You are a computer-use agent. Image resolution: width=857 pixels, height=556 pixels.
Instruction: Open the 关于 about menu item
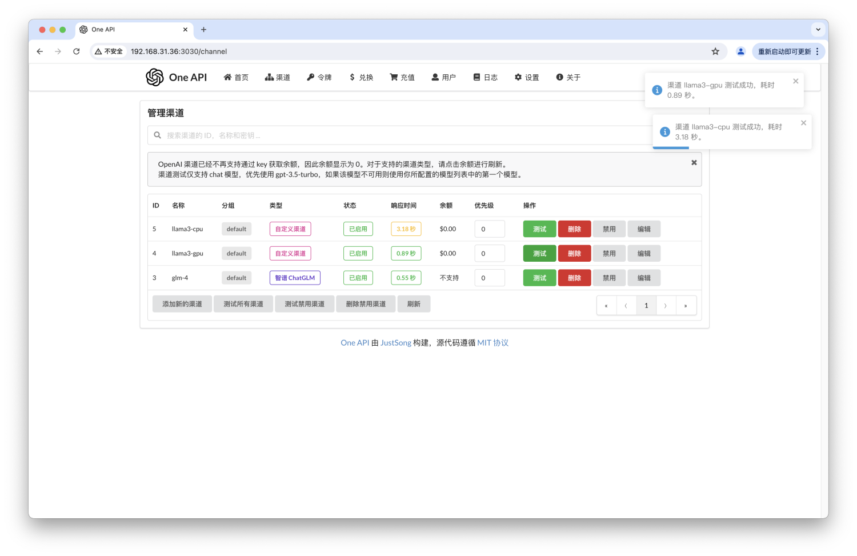point(568,77)
